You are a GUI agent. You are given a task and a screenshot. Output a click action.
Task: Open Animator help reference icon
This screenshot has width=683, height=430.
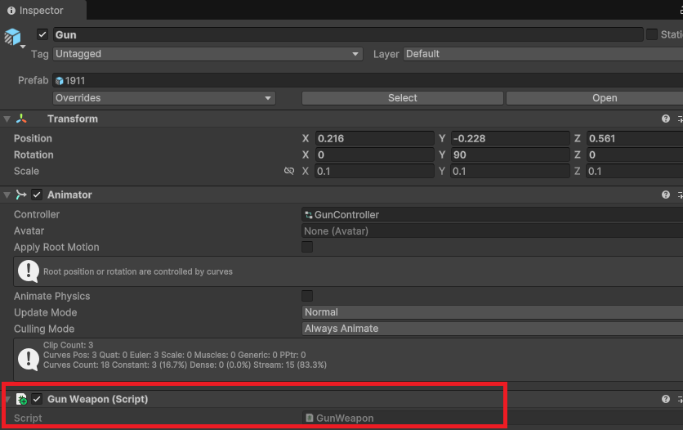tap(666, 195)
